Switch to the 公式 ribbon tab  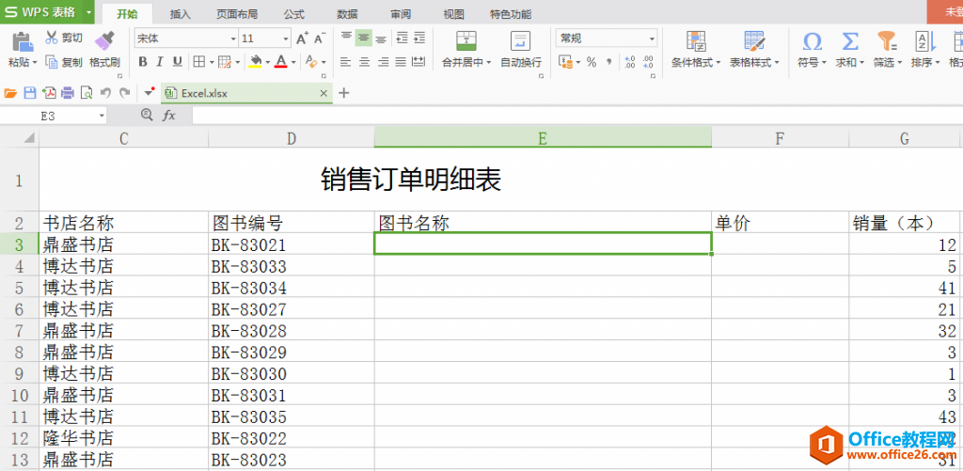(294, 14)
